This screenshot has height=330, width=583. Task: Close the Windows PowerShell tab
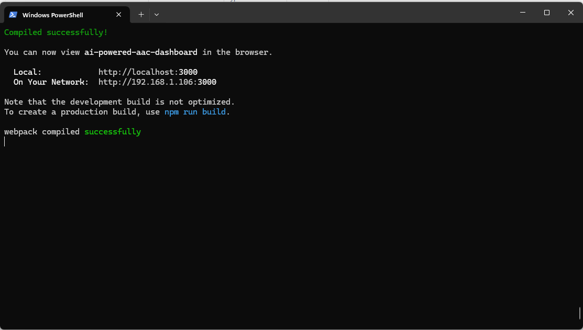point(118,15)
